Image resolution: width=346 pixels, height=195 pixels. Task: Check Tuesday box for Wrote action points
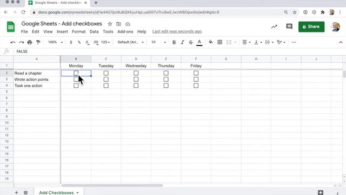106,79
